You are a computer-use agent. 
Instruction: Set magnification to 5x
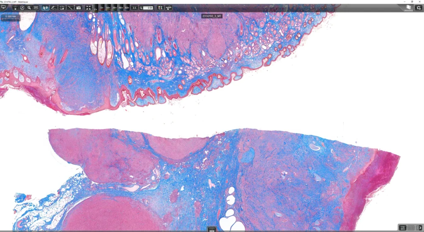pyautogui.click(x=102, y=8)
